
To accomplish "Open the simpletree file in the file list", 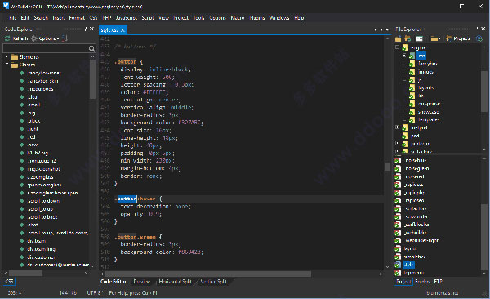I will pyautogui.click(x=415, y=257).
